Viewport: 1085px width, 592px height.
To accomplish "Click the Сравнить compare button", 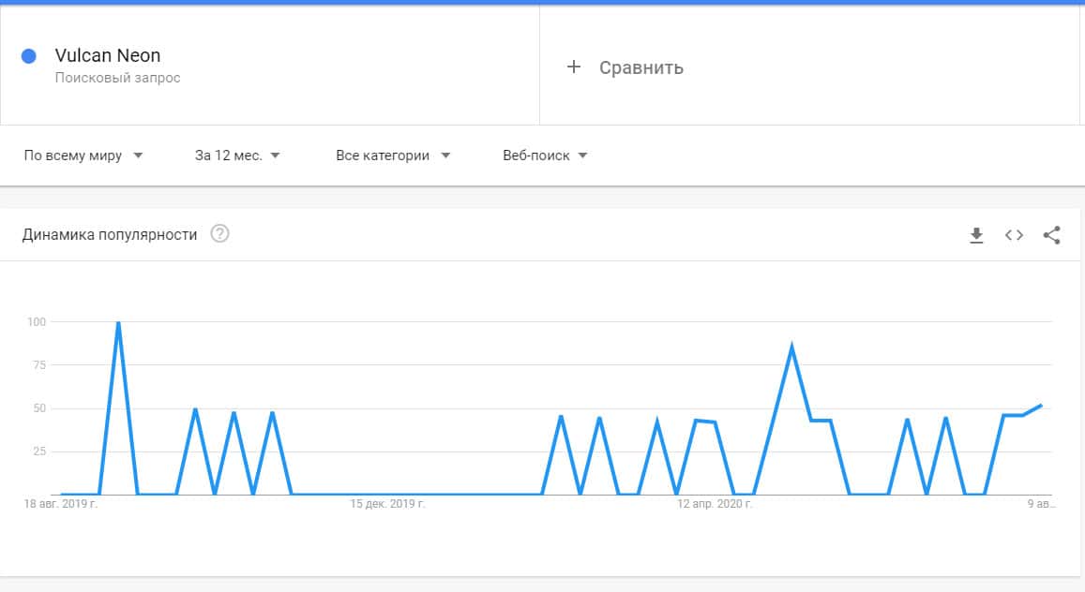I will tap(640, 67).
